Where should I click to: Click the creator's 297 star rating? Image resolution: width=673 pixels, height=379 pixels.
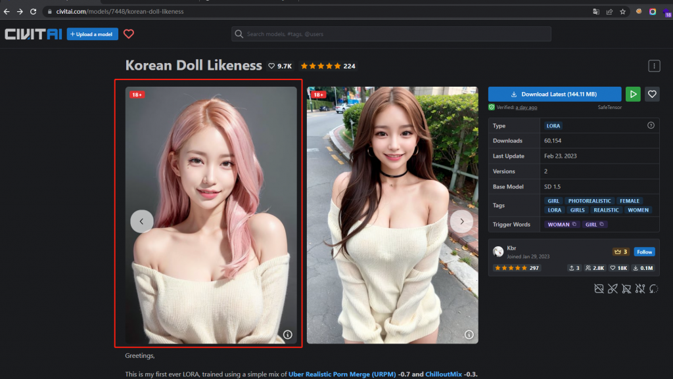click(517, 268)
